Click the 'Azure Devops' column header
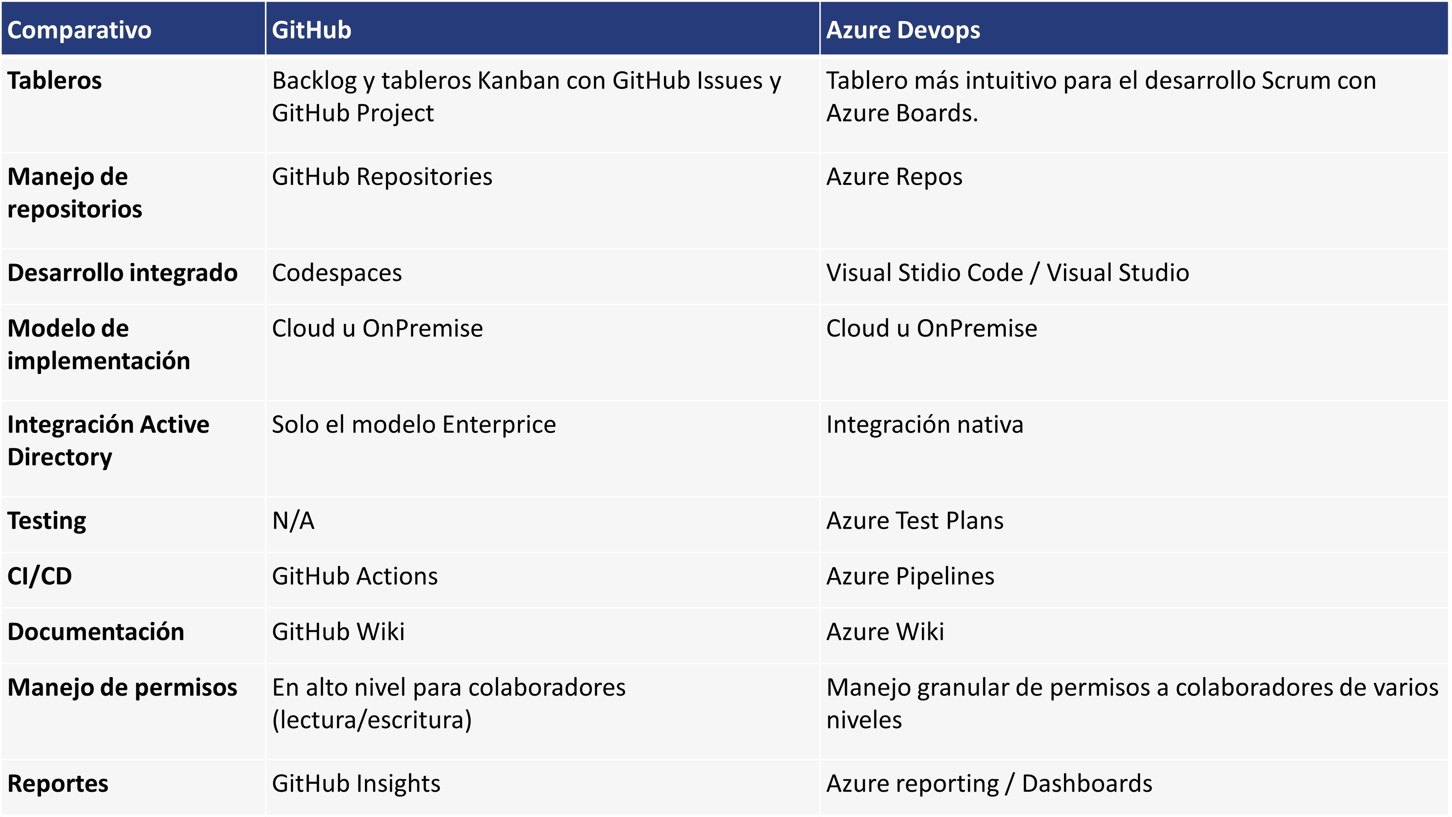 pyautogui.click(x=1134, y=28)
